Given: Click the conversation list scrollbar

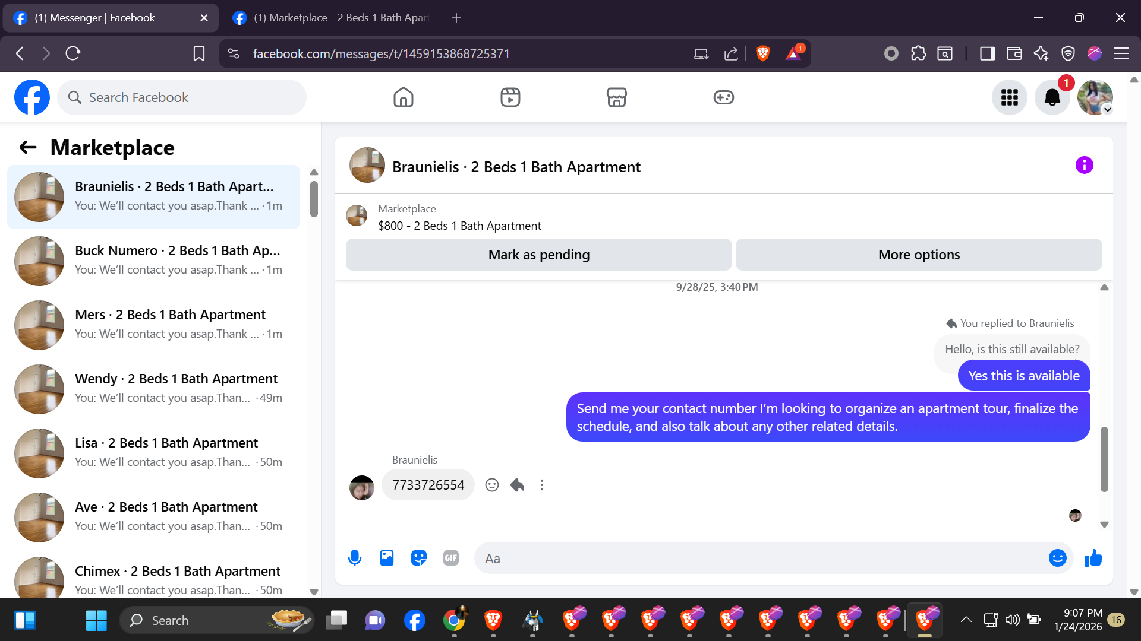Looking at the screenshot, I should (x=314, y=199).
